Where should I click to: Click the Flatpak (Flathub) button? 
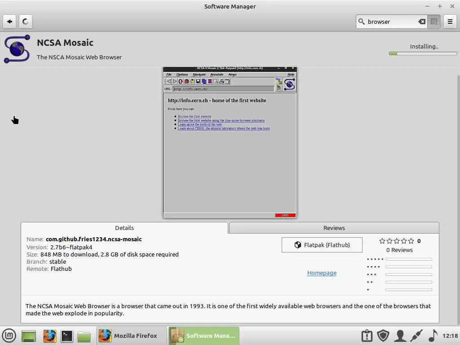[322, 245]
